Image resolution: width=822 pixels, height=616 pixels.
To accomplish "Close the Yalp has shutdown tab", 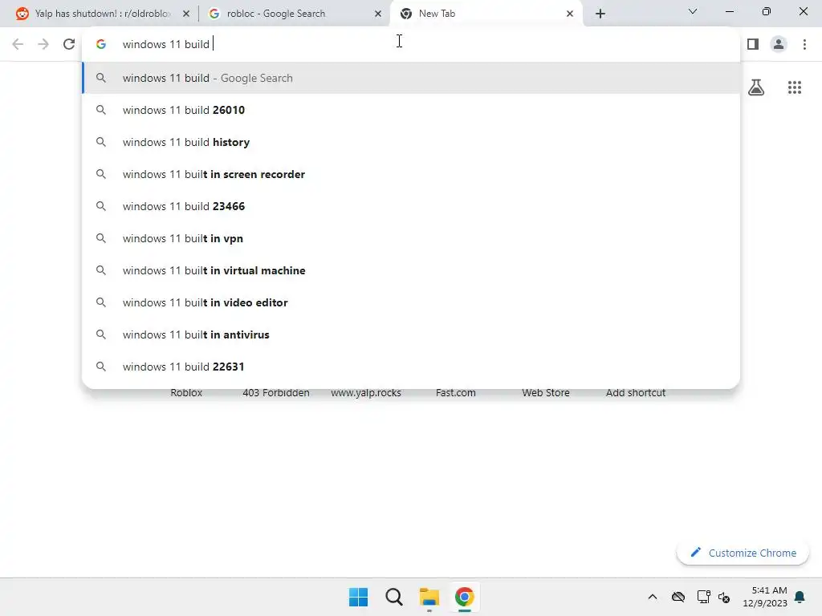I will [x=186, y=14].
